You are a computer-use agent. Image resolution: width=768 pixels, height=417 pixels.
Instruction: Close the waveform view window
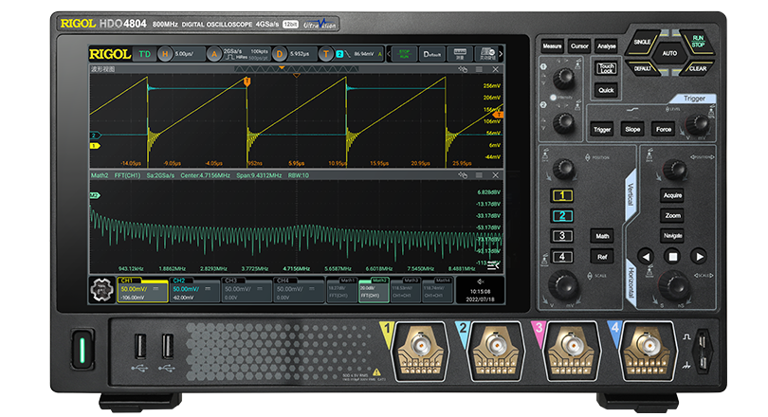point(495,69)
